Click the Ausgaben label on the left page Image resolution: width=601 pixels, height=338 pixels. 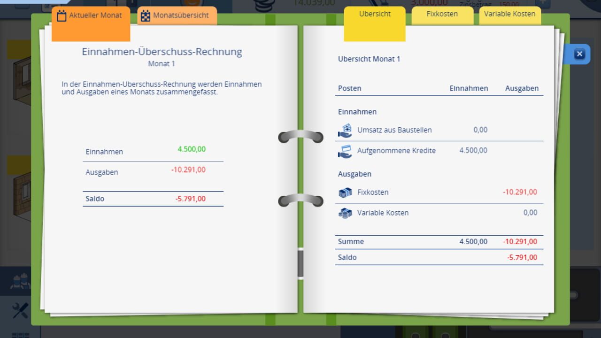click(102, 172)
